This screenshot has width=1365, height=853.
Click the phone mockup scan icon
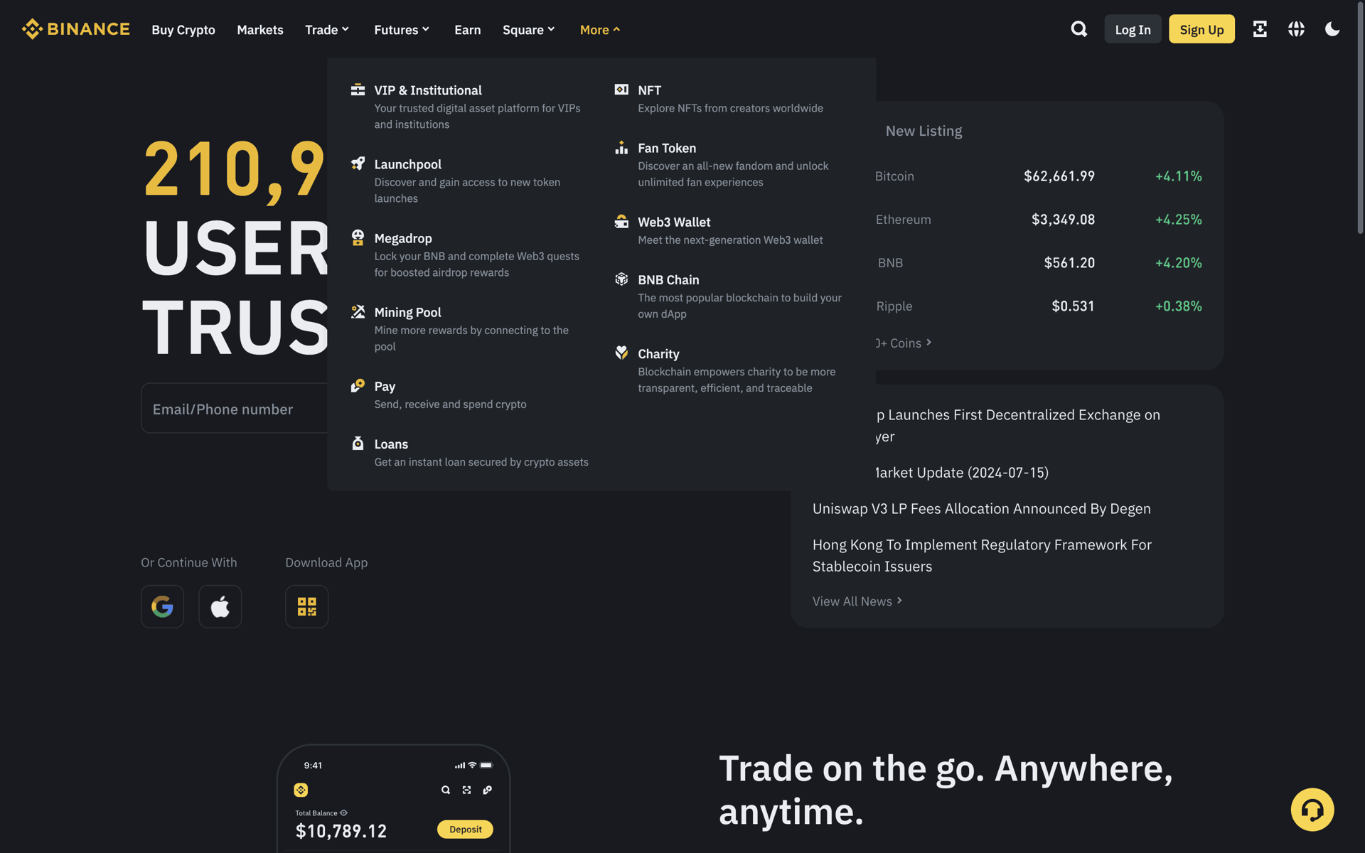click(x=466, y=790)
